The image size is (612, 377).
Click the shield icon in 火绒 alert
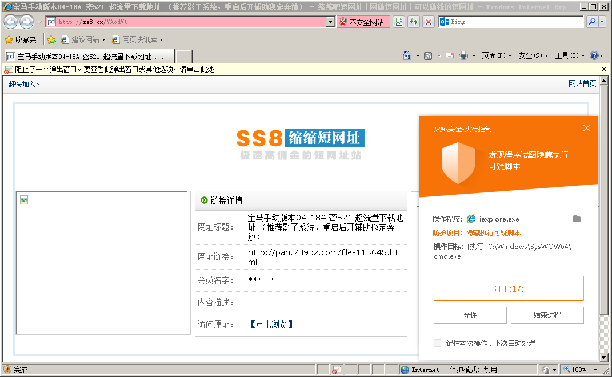(x=458, y=163)
